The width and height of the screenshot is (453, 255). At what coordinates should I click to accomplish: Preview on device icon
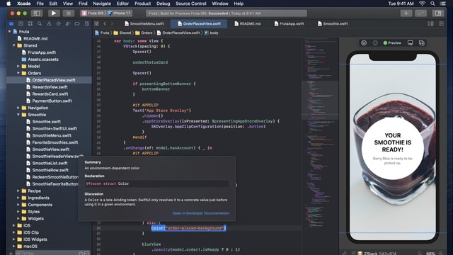click(x=411, y=42)
